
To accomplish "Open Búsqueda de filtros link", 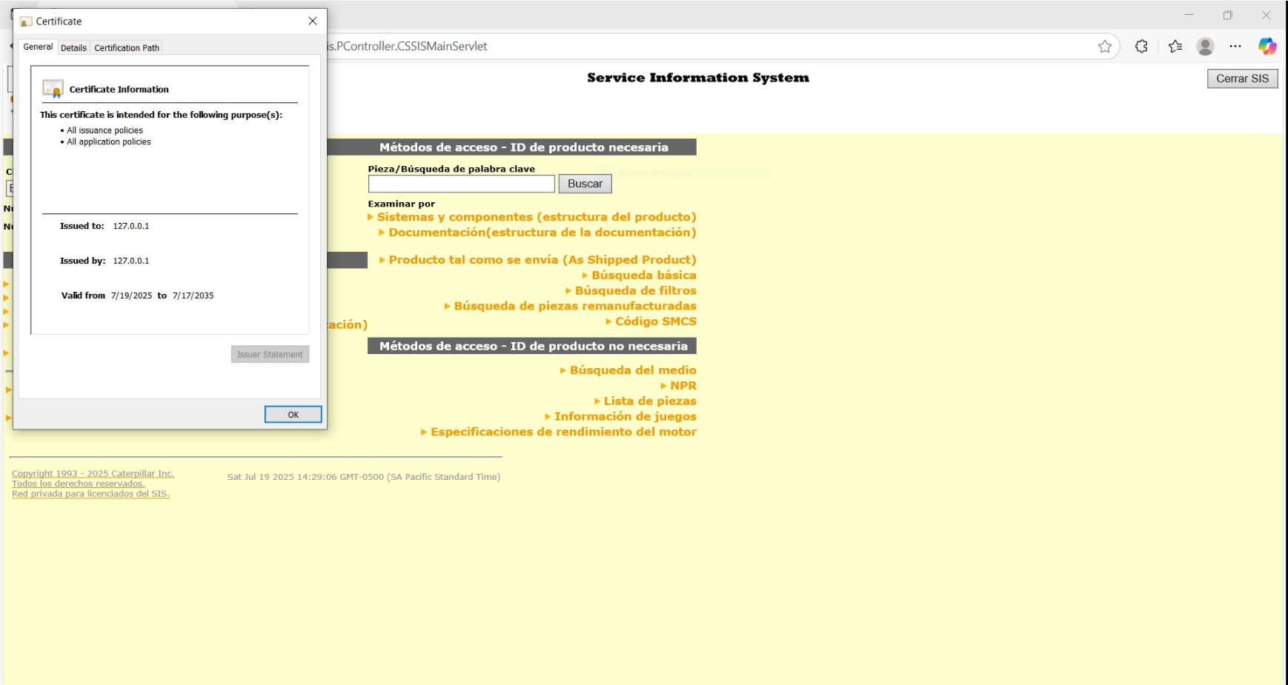I will (636, 291).
